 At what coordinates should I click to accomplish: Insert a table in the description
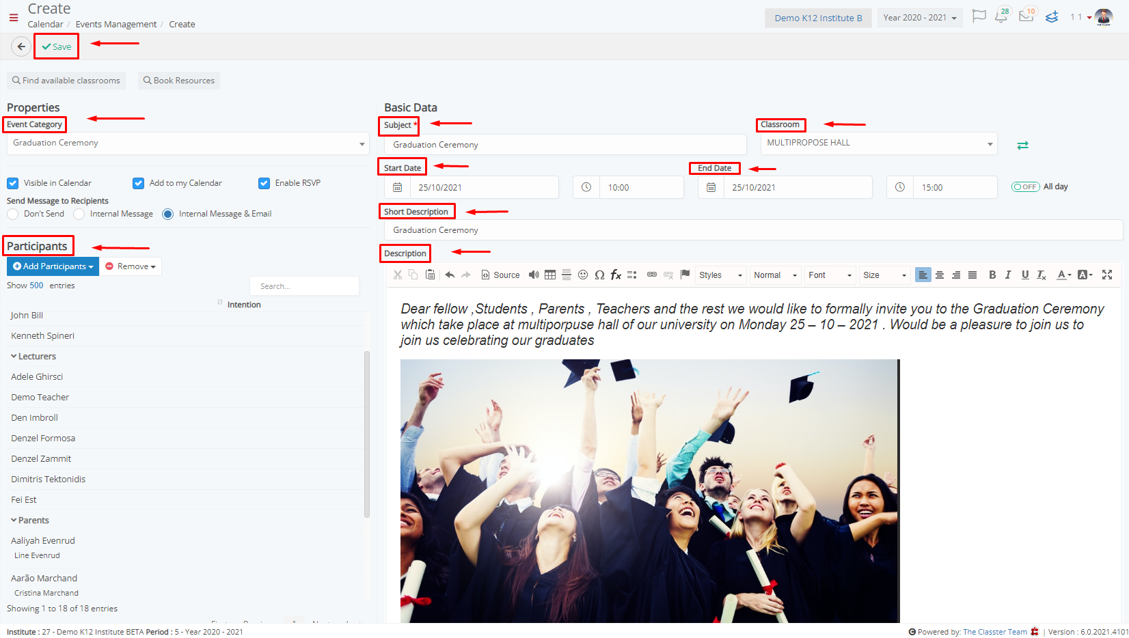pos(550,275)
